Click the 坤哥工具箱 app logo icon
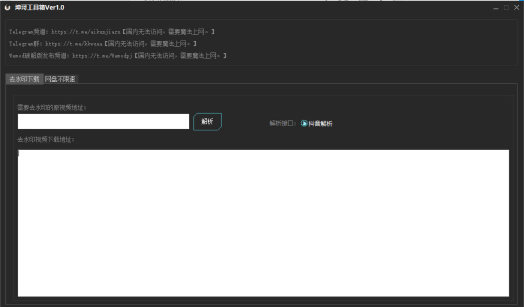The image size is (524, 307). point(7,8)
